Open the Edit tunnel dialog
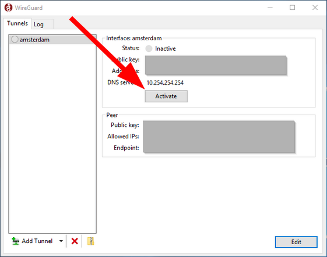 pyautogui.click(x=296, y=242)
